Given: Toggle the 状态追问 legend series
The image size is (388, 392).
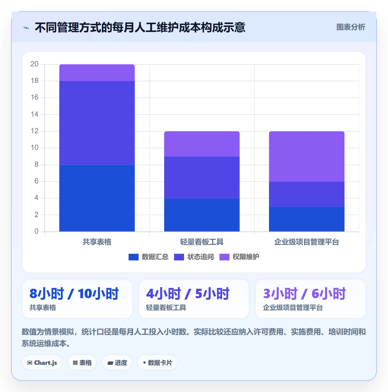Looking at the screenshot, I should coord(194,257).
